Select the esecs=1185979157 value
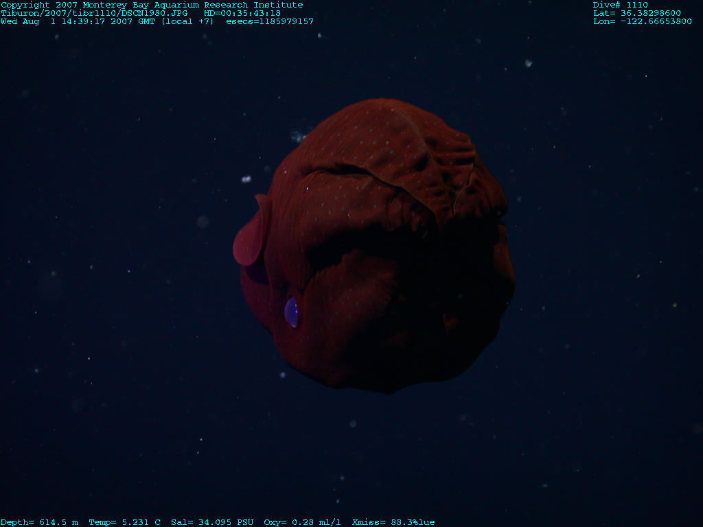703x527 pixels. pyautogui.click(x=270, y=21)
